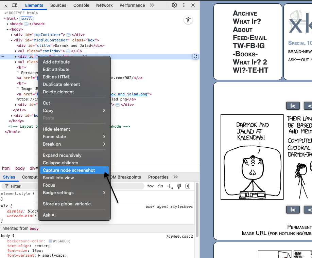The height and width of the screenshot is (258, 312).
Task: Open DevTools settings gear
Action: tap(174, 5)
